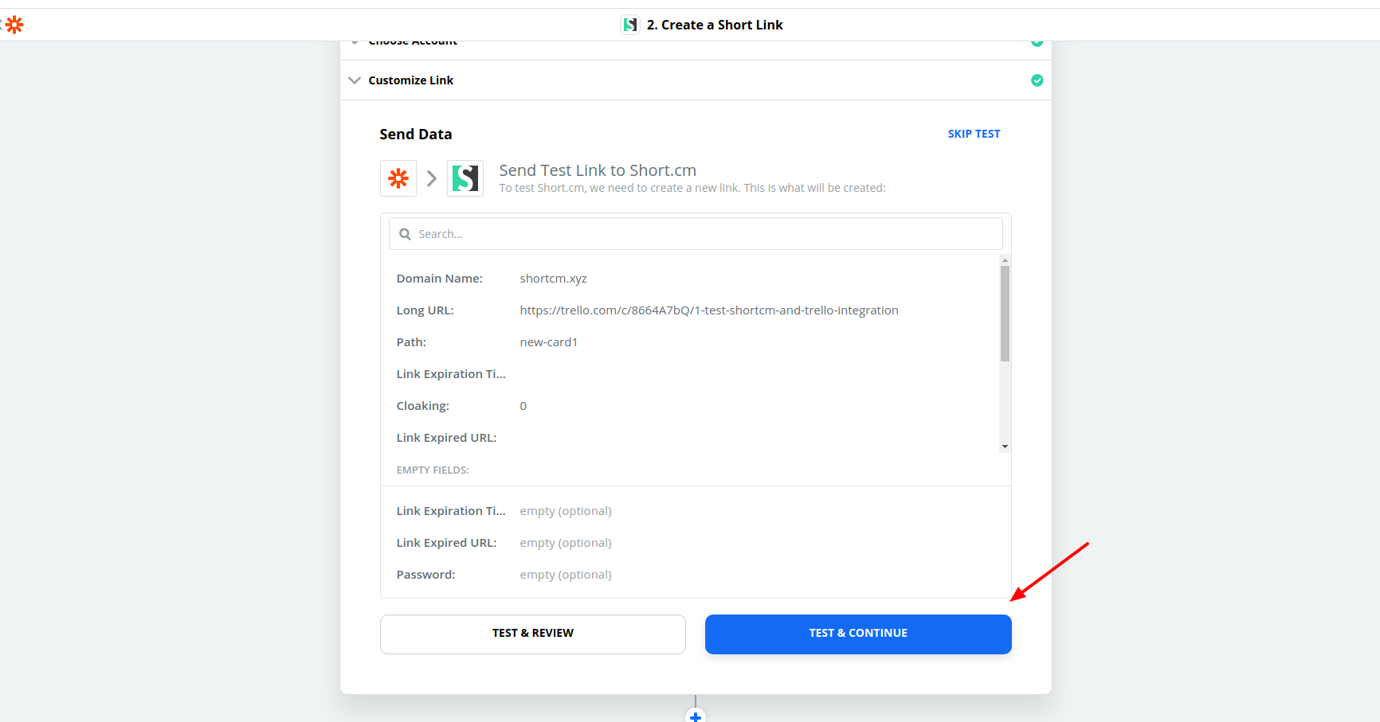
Task: Click the magnifier icon in the search box
Action: tap(405, 234)
